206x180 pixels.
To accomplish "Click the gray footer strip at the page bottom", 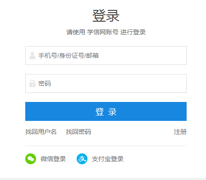I will pos(103,179).
